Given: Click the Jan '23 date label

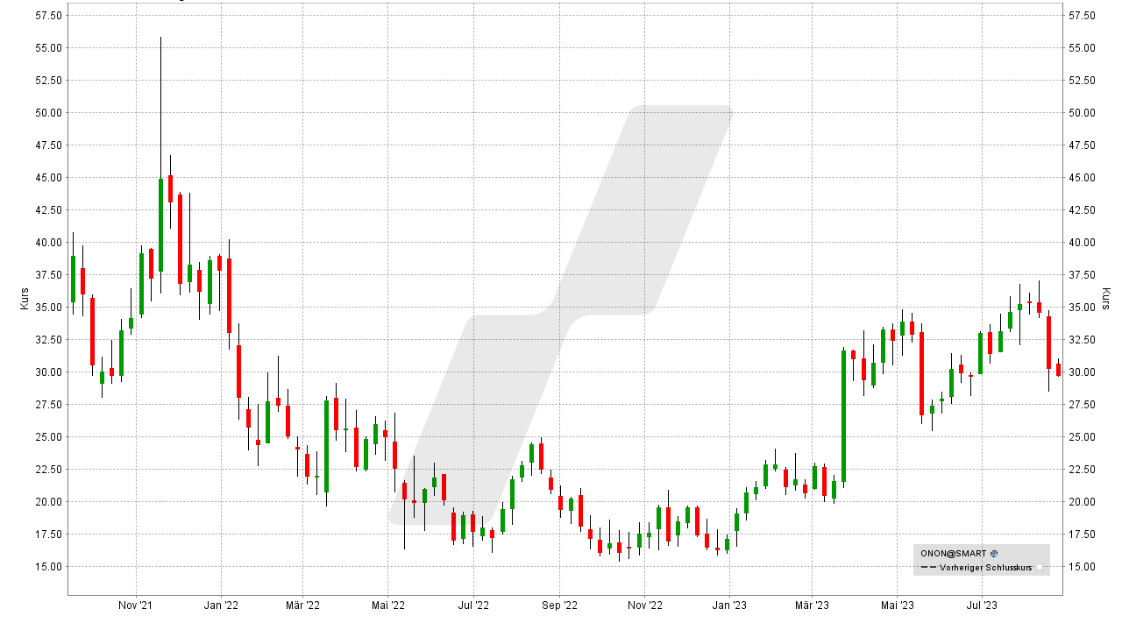Looking at the screenshot, I should coord(729,605).
